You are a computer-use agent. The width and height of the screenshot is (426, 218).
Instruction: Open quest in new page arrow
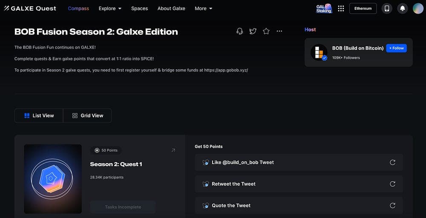pos(173,150)
